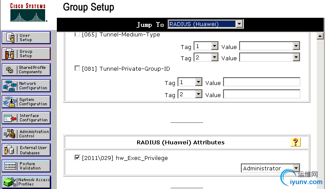The width and height of the screenshot is (325, 189).
Task: Click the '[065] Tunnel-Medium-Type' label
Action: click(x=121, y=34)
